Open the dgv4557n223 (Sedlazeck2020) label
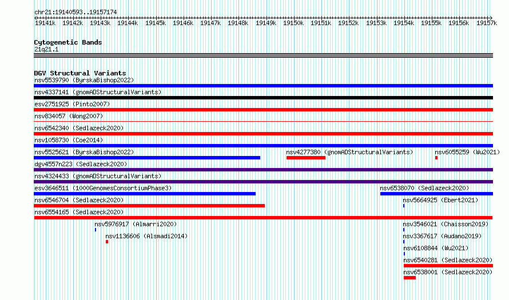 pyautogui.click(x=81, y=164)
